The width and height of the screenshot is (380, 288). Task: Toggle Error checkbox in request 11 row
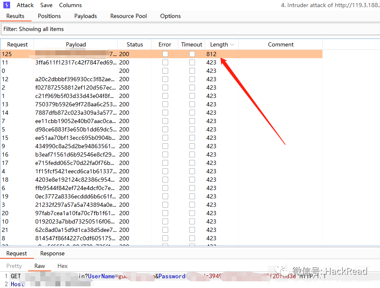tap(165, 62)
